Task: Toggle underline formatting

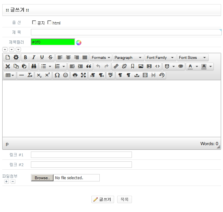Action: 42,58
